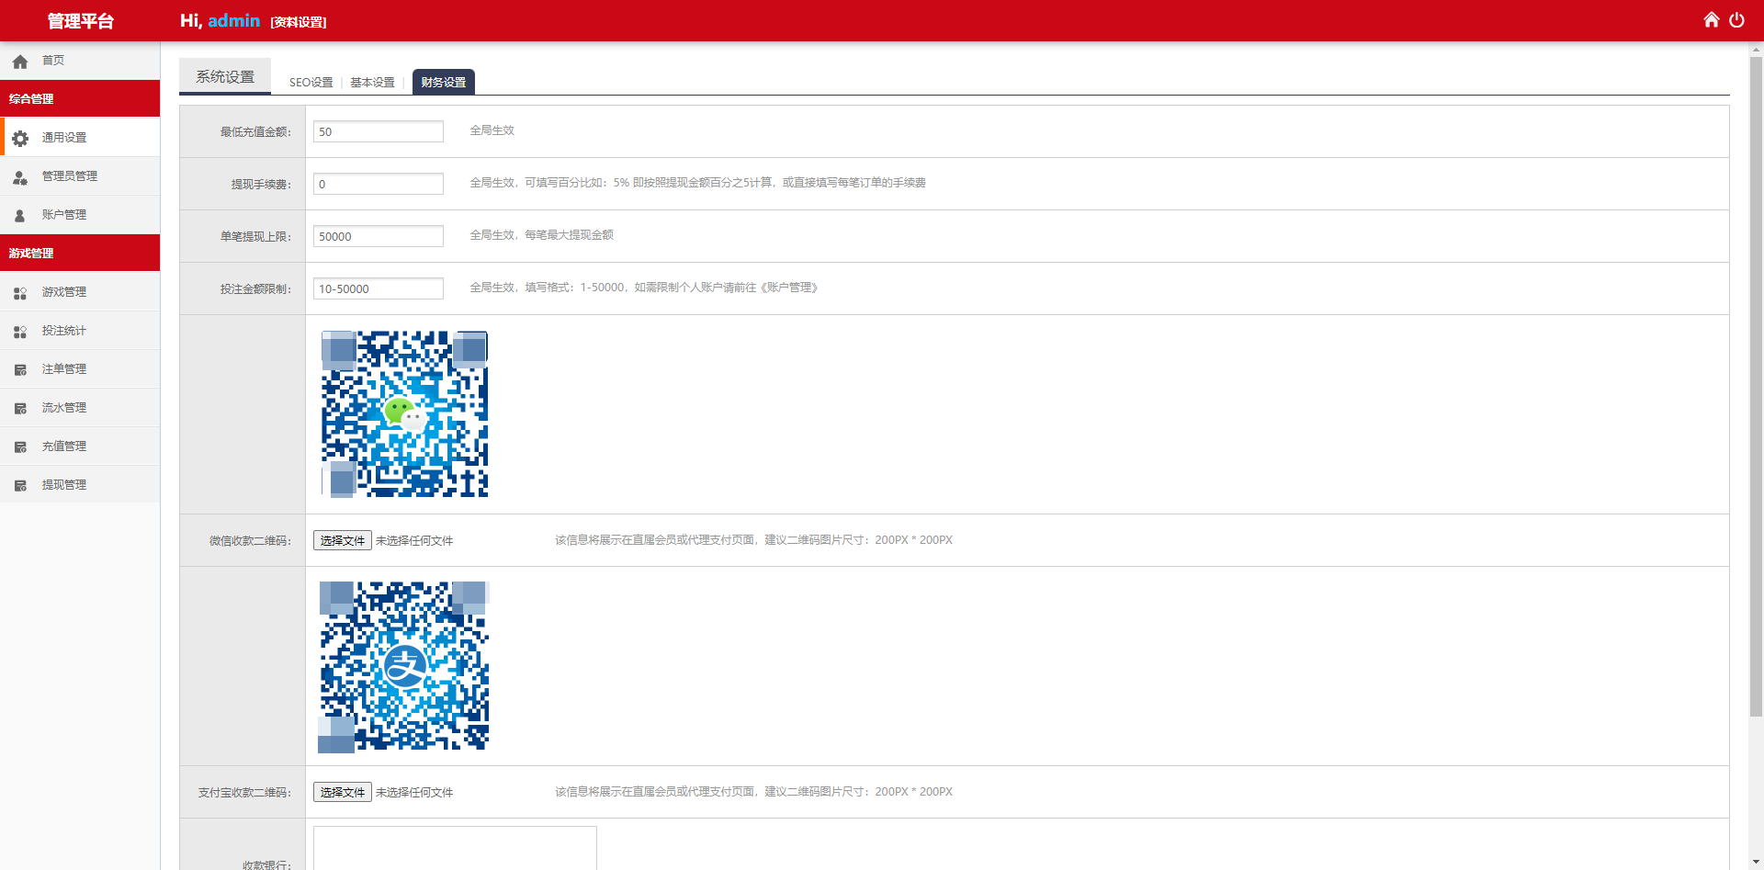Click the icon beside 管理员管理
This screenshot has height=870, width=1764.
20,176
